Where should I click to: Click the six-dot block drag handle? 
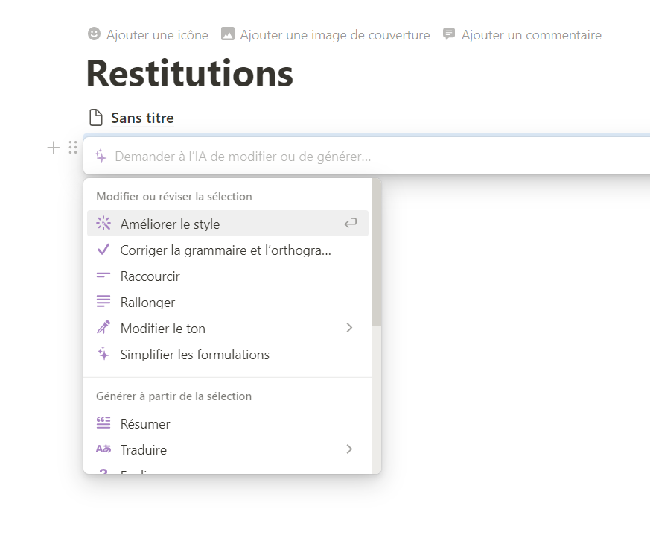pyautogui.click(x=73, y=148)
